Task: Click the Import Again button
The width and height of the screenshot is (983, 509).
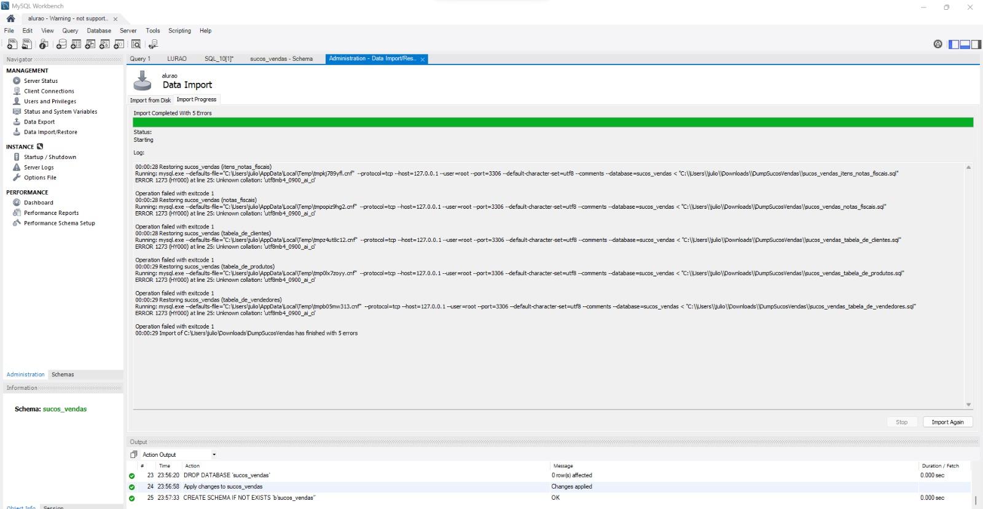Action: click(x=947, y=422)
